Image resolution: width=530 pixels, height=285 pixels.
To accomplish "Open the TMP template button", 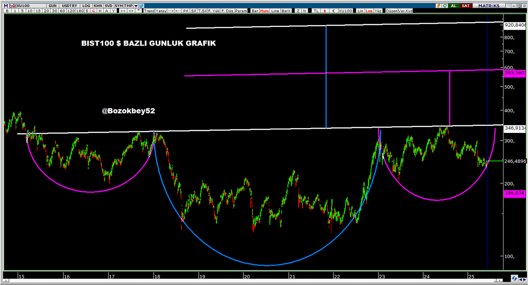I will (x=128, y=6).
